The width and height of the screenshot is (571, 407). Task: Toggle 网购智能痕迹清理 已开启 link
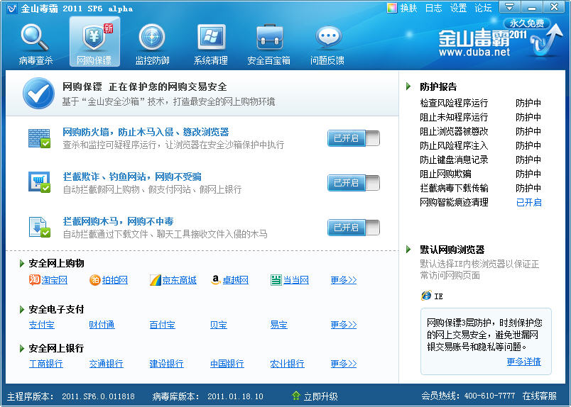(x=529, y=202)
